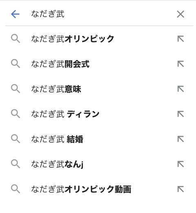
Task: Tap the blue back arrow
Action: click(x=15, y=14)
